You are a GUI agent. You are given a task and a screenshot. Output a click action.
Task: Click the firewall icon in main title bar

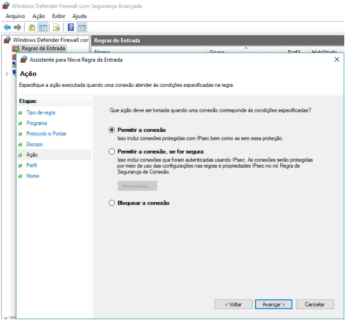point(6,6)
